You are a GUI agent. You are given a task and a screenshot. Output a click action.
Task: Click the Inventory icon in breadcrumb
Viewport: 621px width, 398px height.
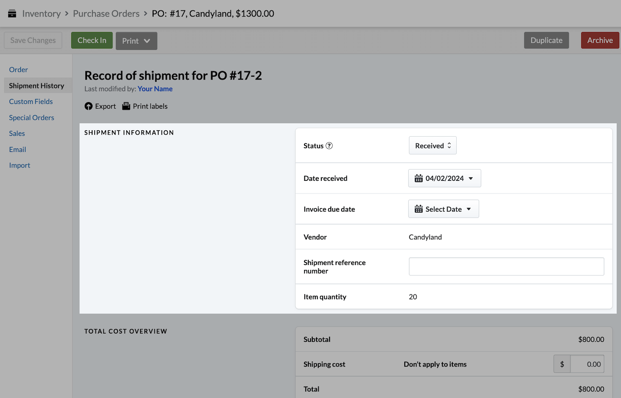12,13
